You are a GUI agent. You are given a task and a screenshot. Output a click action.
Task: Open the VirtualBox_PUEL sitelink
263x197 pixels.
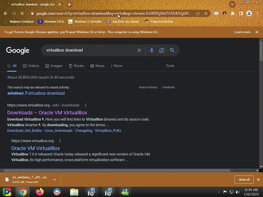[108, 131]
